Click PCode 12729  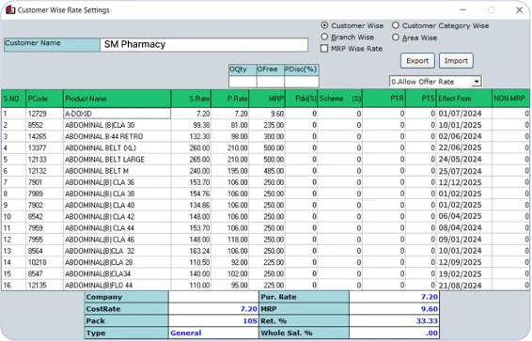[44, 114]
